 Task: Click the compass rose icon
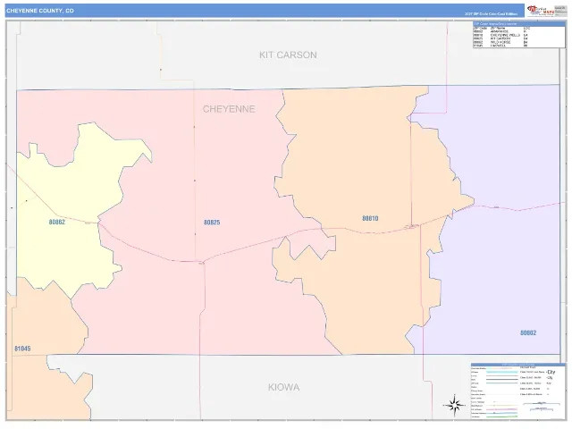(x=454, y=405)
